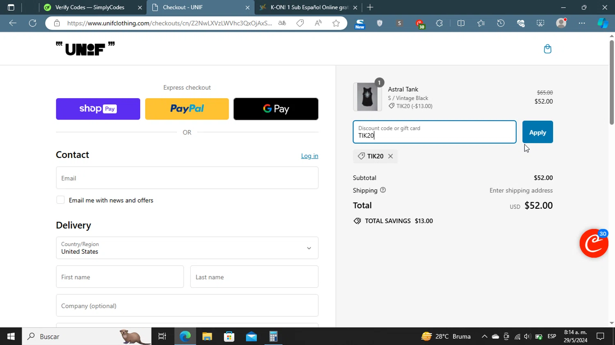Click the Email input field
The height and width of the screenshot is (345, 615).
pos(187,178)
